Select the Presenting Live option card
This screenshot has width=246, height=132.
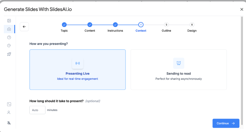(x=78, y=70)
